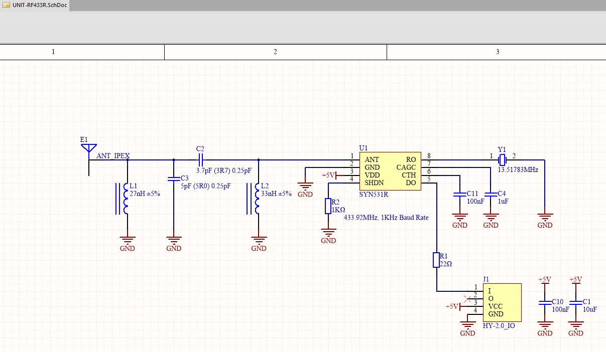Image resolution: width=606 pixels, height=352 pixels.
Task: Select the C4 1uF capacitor symbol
Action: coord(491,194)
